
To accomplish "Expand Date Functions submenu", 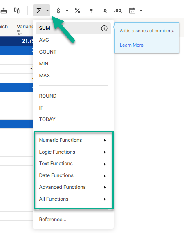I will tap(73, 175).
